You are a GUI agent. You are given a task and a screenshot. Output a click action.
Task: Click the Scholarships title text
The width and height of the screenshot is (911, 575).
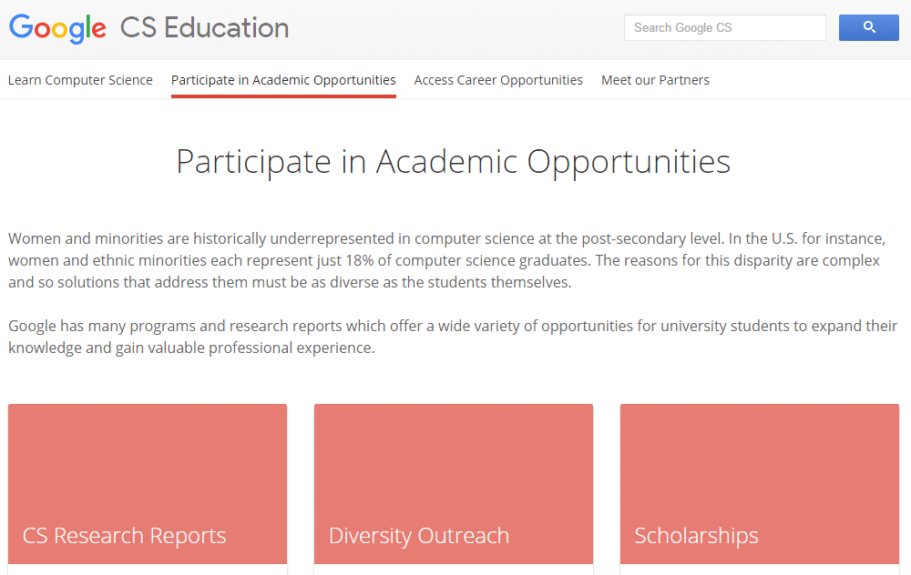pos(697,536)
